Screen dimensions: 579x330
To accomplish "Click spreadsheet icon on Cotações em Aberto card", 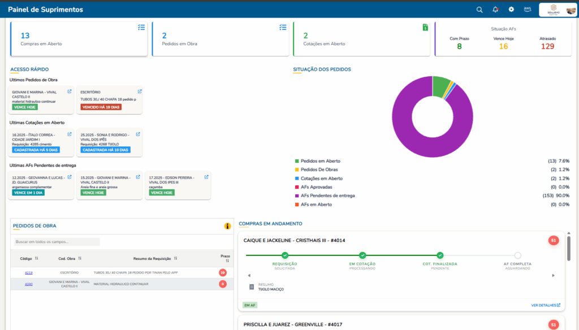I will 425,27.
